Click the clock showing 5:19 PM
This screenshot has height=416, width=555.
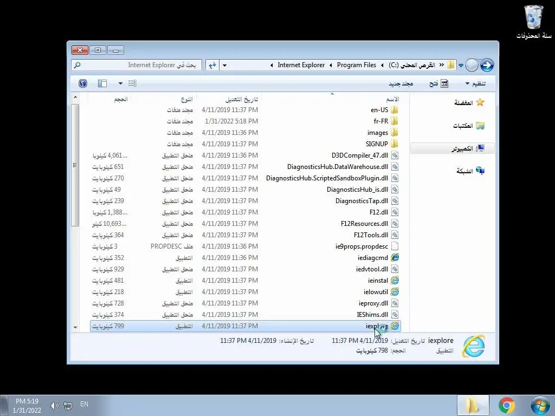(27, 406)
